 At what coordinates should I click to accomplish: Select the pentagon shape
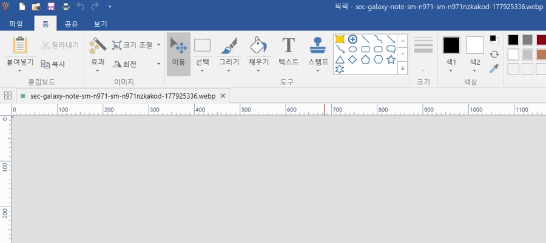pyautogui.click(x=366, y=59)
